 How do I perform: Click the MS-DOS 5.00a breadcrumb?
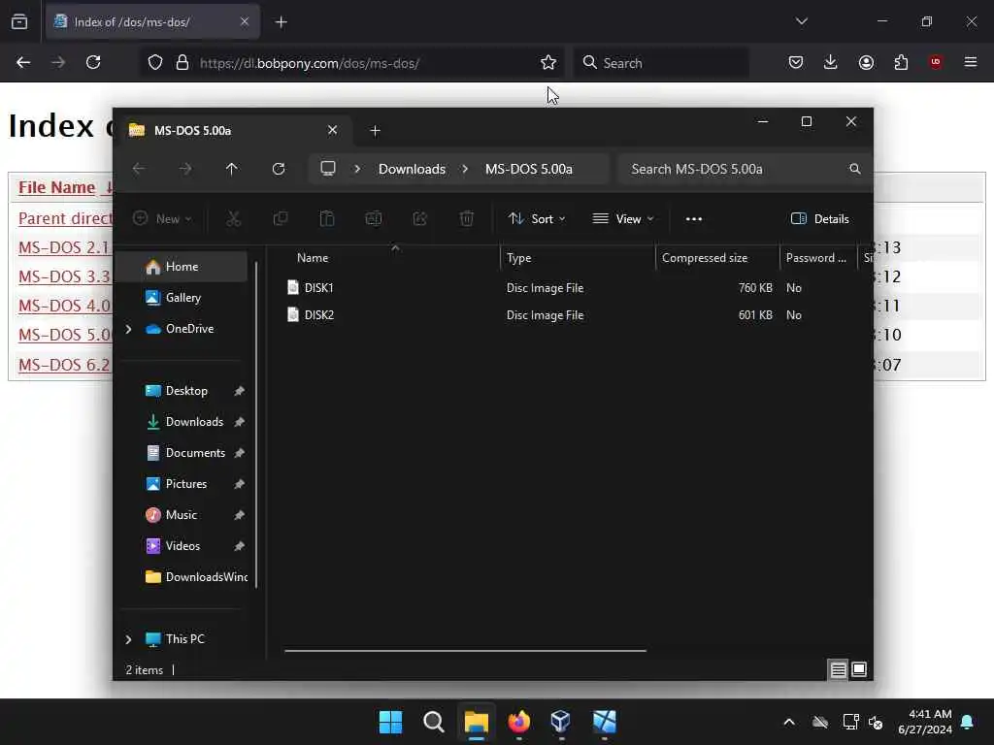coord(529,169)
